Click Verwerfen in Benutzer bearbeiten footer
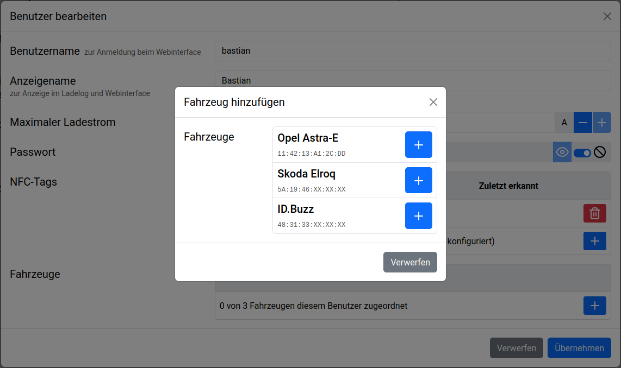621x368 pixels. (x=517, y=348)
